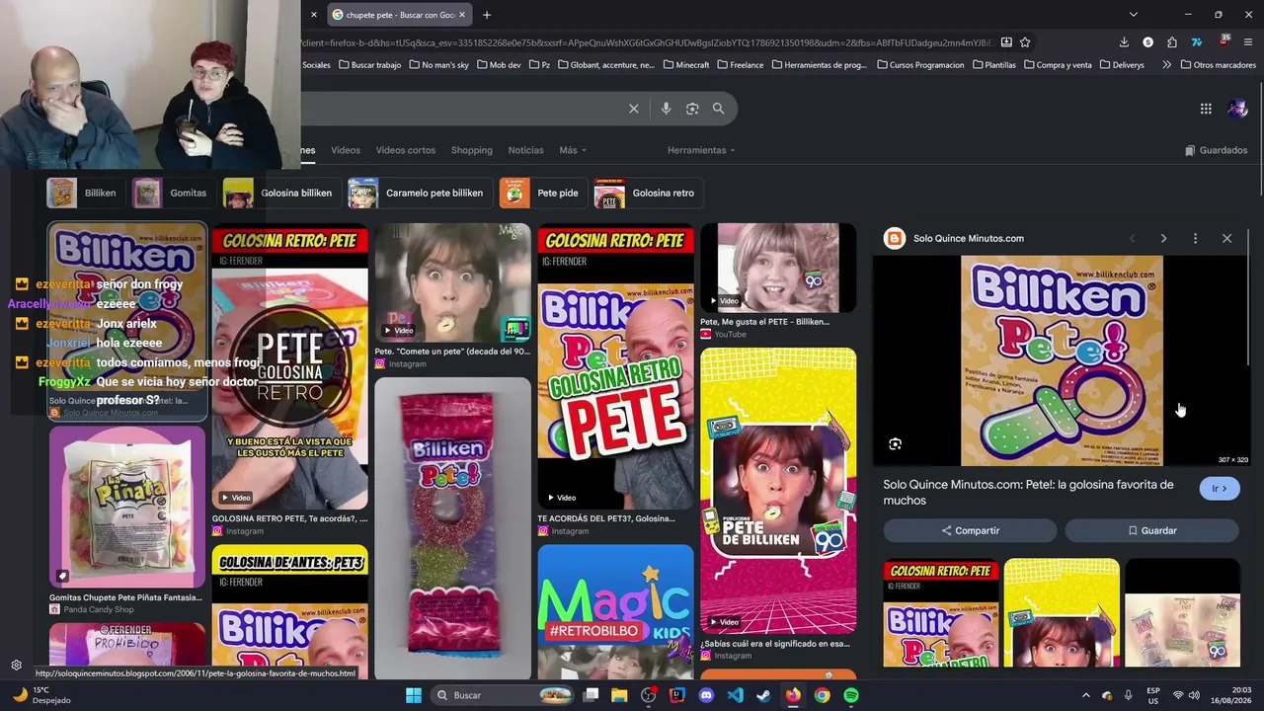Screen dimensions: 1264x711
Task: Open Google Chrome from the taskbar
Action: [x=822, y=695]
